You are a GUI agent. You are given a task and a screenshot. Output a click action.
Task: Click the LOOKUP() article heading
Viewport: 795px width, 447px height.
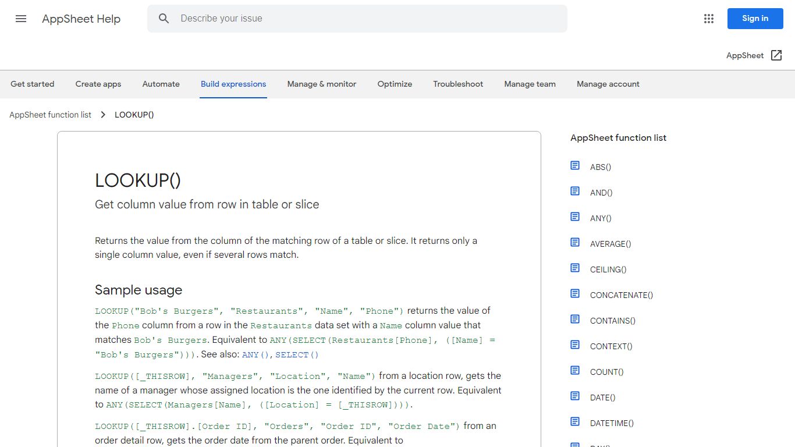click(x=138, y=180)
